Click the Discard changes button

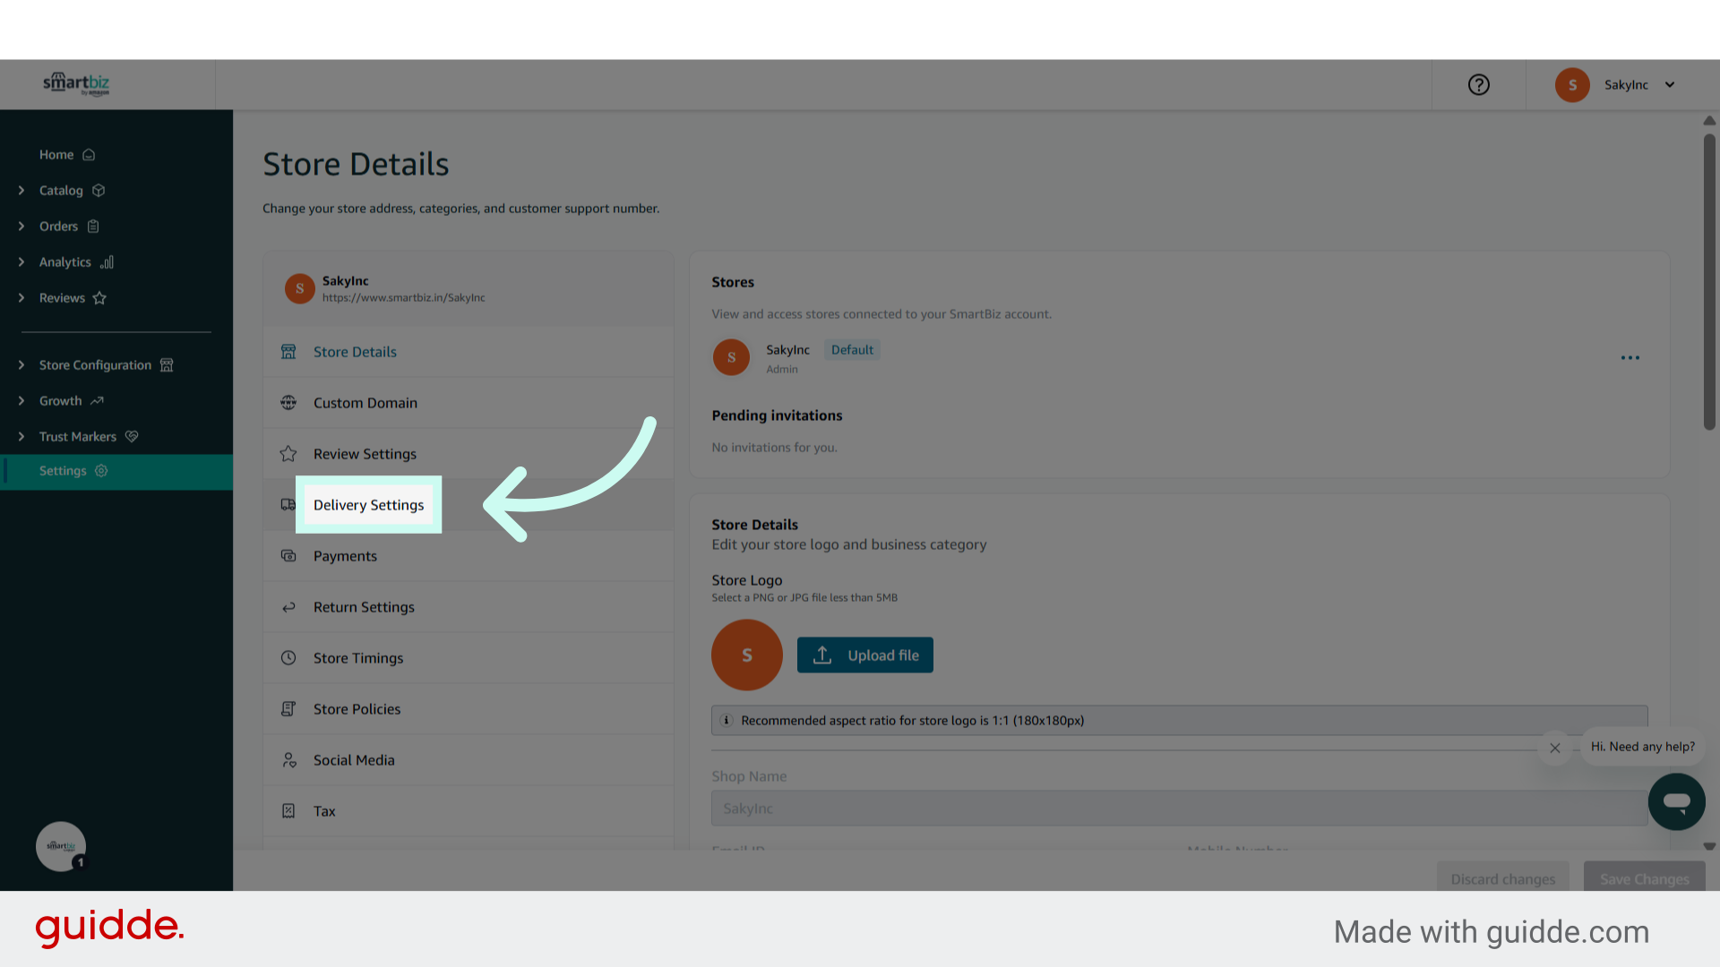(x=1503, y=879)
